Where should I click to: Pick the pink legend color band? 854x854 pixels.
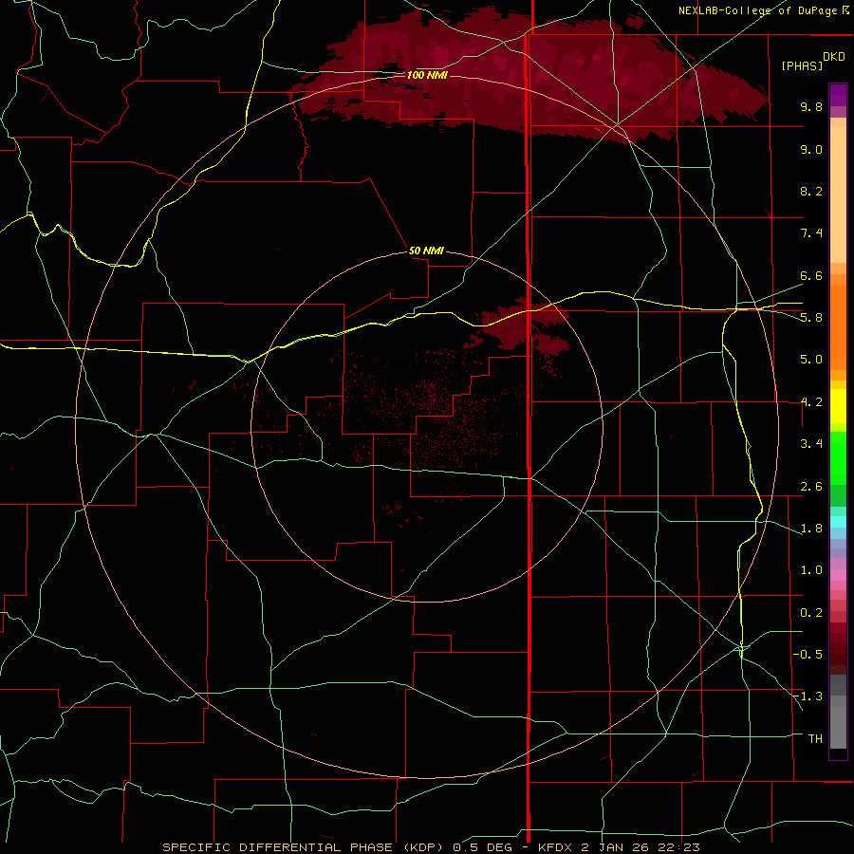coord(838,575)
